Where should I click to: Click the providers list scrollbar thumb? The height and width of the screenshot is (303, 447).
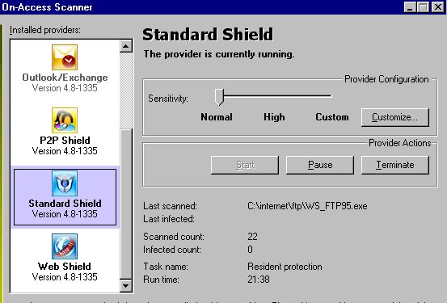point(126,204)
